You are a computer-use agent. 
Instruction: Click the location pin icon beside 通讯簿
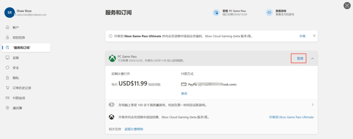click(8, 108)
